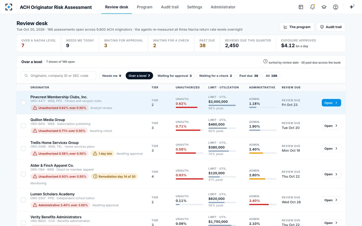Screen dimensions: 362x226
Task: Select the Pinecrest Membership Clubs checkbox
Action: [23, 103]
